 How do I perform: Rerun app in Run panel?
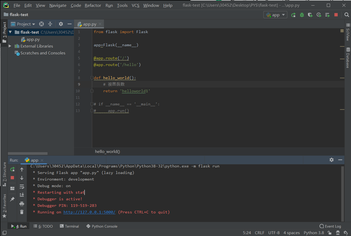[x=12, y=169]
